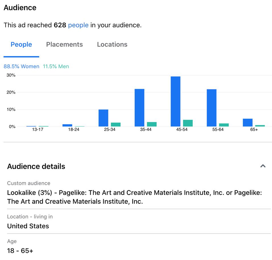The width and height of the screenshot is (272, 260).
Task: Click the Men bar for ages 35-44
Action: coord(152,124)
